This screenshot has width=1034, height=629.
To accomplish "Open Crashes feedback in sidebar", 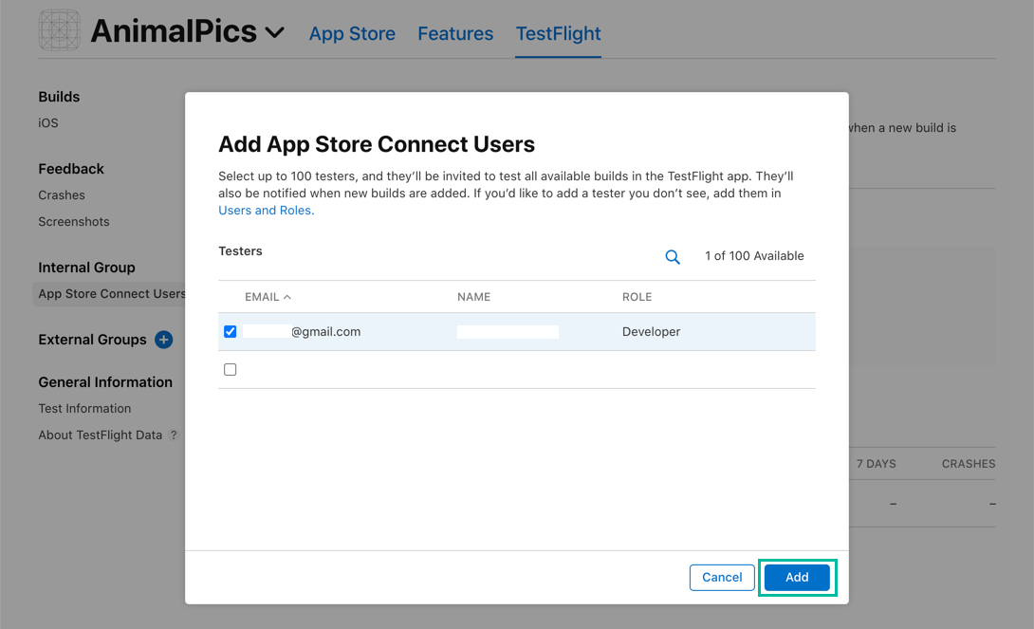I will (62, 195).
